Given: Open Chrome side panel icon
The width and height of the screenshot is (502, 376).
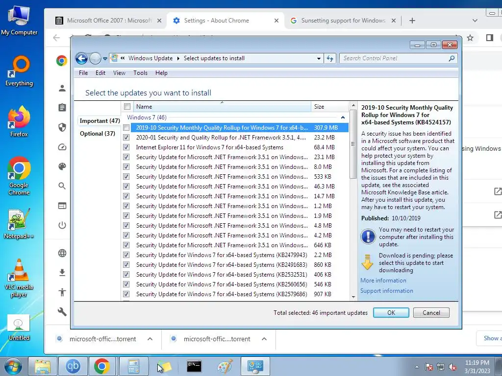Looking at the screenshot, I should 490,38.
